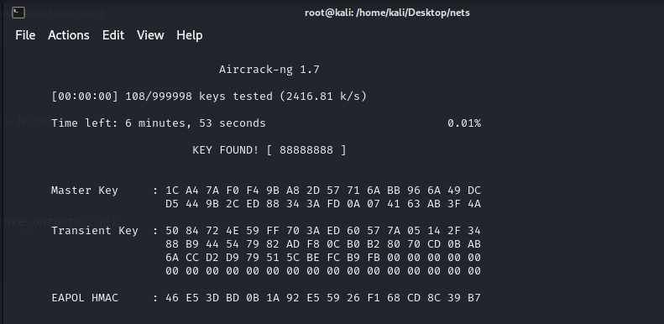Viewport: 664px width, 324px height.
Task: Click the Aircrack-ng 1.7 heading text
Action: 269,70
